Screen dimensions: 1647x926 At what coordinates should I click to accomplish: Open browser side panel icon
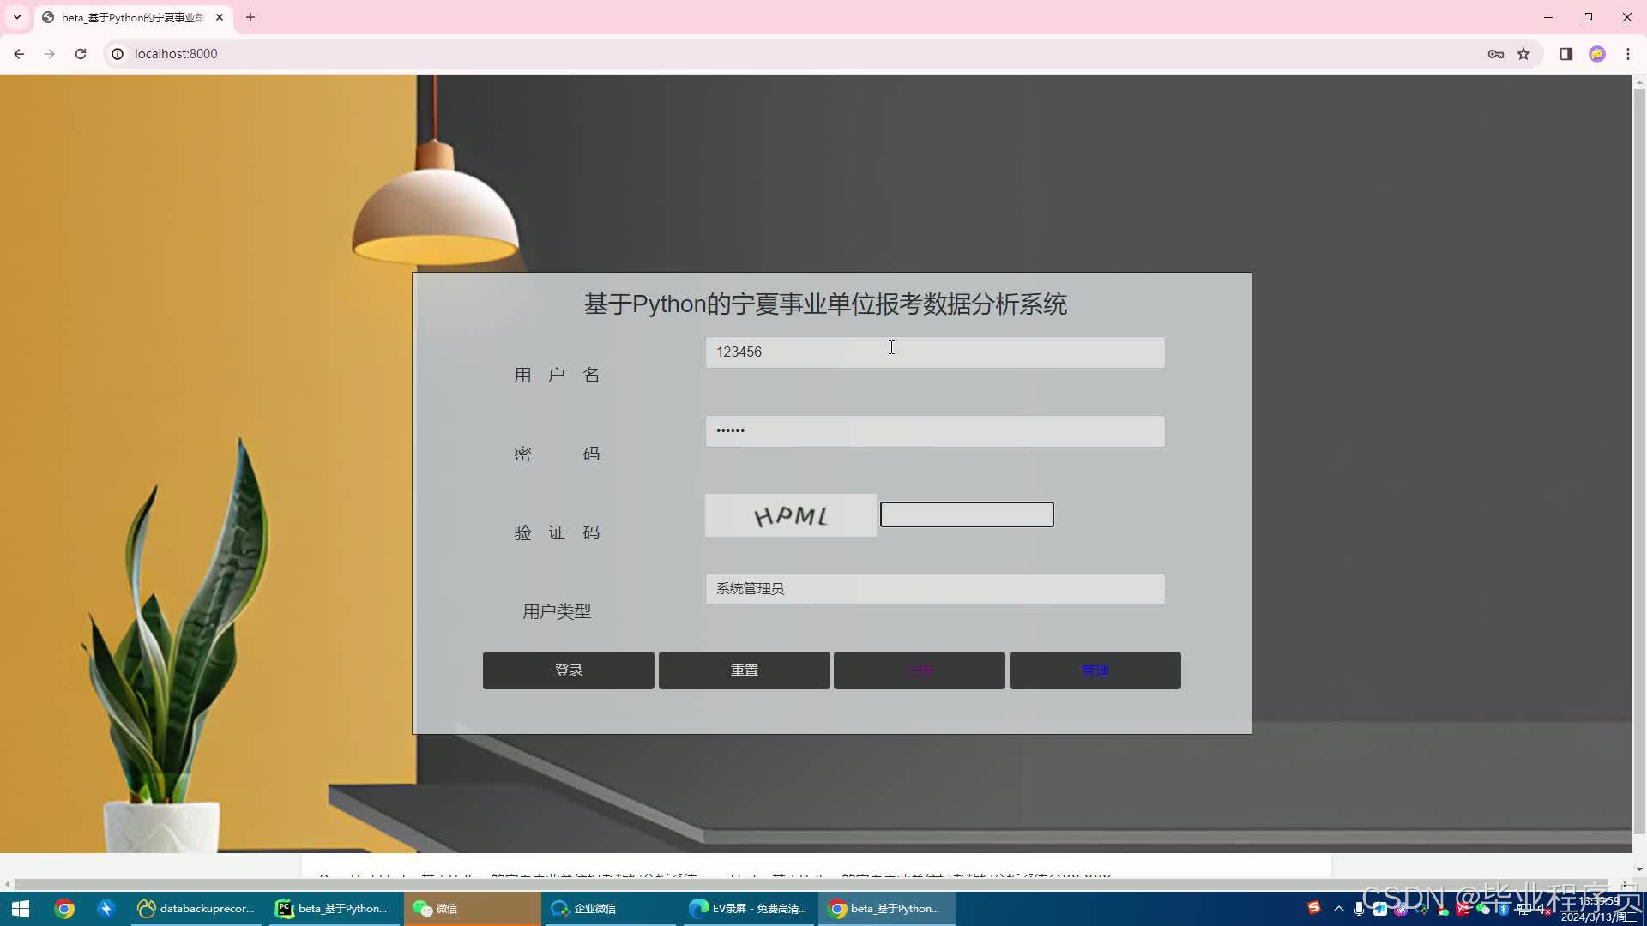click(1566, 53)
